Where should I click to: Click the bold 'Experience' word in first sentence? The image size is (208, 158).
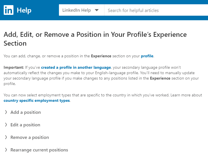(101, 56)
